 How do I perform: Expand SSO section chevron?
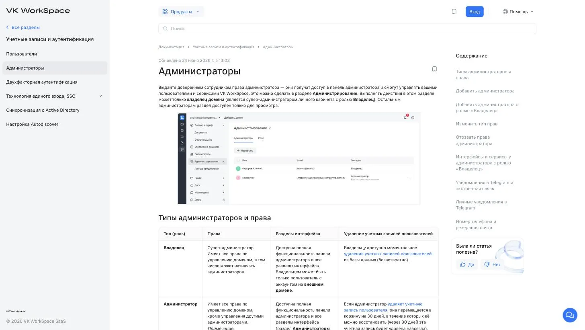click(100, 96)
